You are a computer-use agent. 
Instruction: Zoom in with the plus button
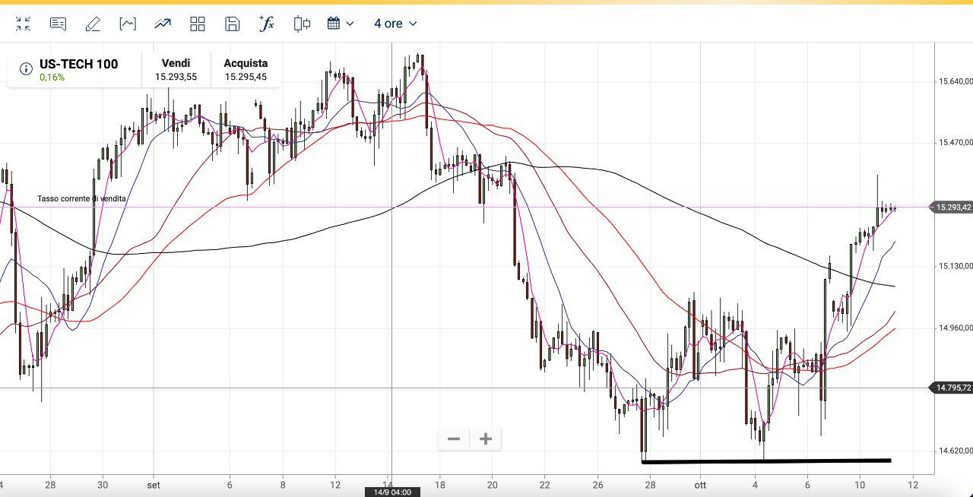tap(486, 439)
